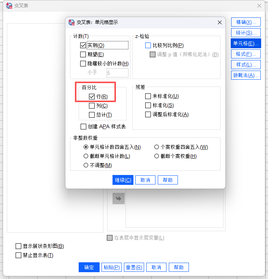
Task: Uncheck the 行 percentage checkbox
Action: pyautogui.click(x=92, y=96)
